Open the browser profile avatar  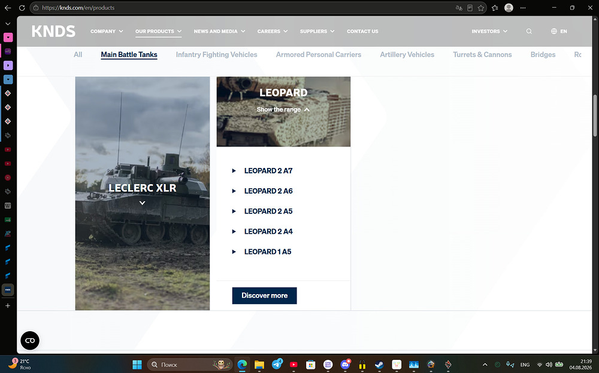pos(509,8)
